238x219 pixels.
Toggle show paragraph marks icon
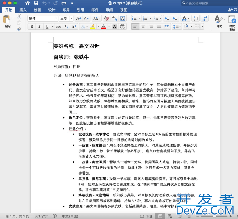tap(205, 18)
